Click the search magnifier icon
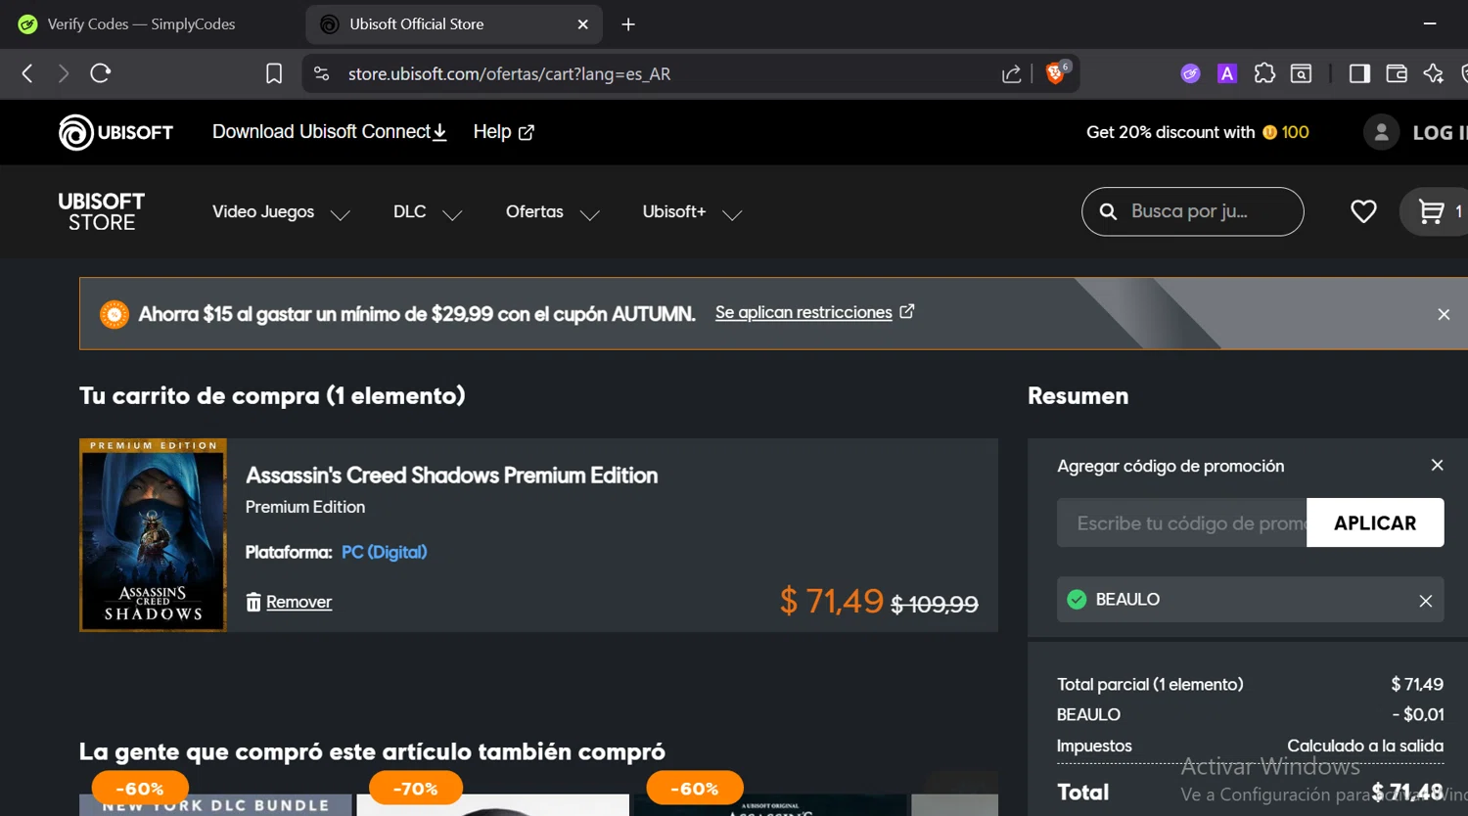The image size is (1468, 816). tap(1108, 211)
